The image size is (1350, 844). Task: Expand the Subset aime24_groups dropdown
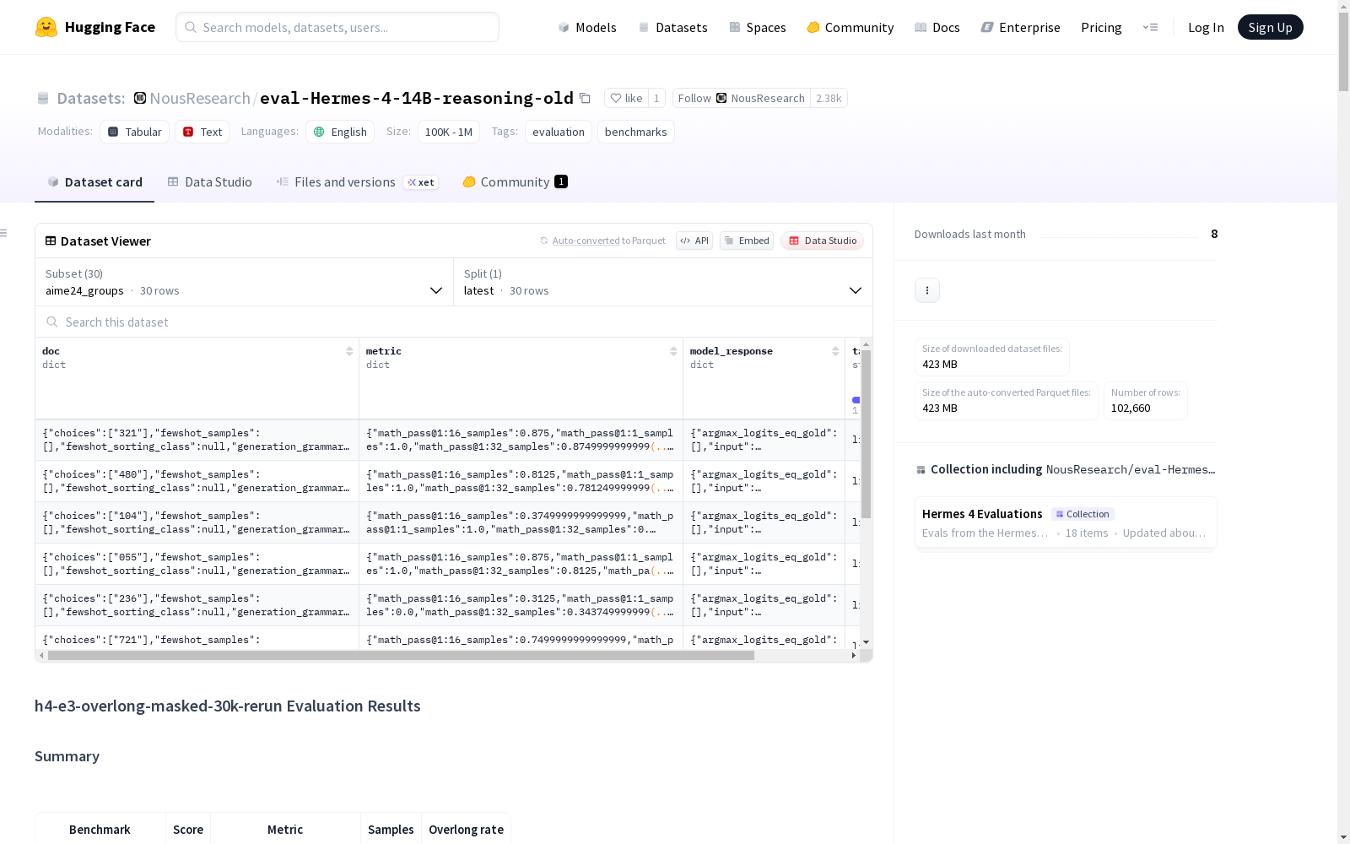[245, 282]
